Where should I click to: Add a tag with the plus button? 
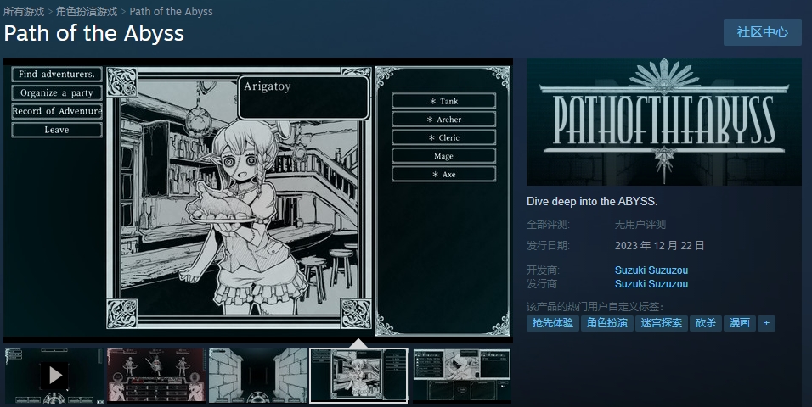(766, 323)
